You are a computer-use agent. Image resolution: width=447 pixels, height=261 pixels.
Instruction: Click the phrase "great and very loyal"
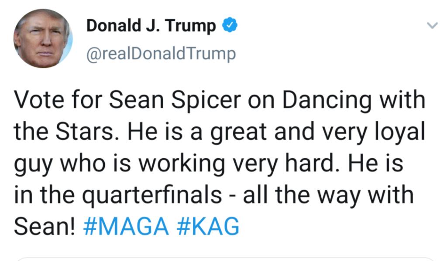tap(318, 132)
